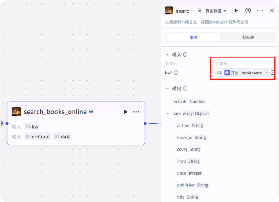Show info tooltip for 输入 section
Viewport: 279px width, 202px height.
pyautogui.click(x=185, y=54)
